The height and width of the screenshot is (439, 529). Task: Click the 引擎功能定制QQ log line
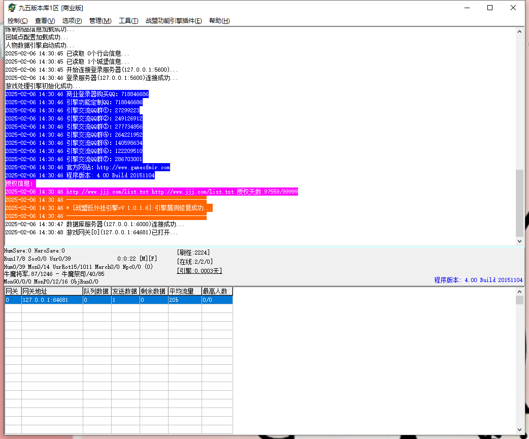coord(74,102)
